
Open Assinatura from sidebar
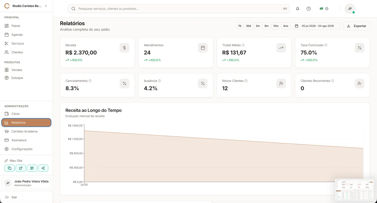coord(26,140)
